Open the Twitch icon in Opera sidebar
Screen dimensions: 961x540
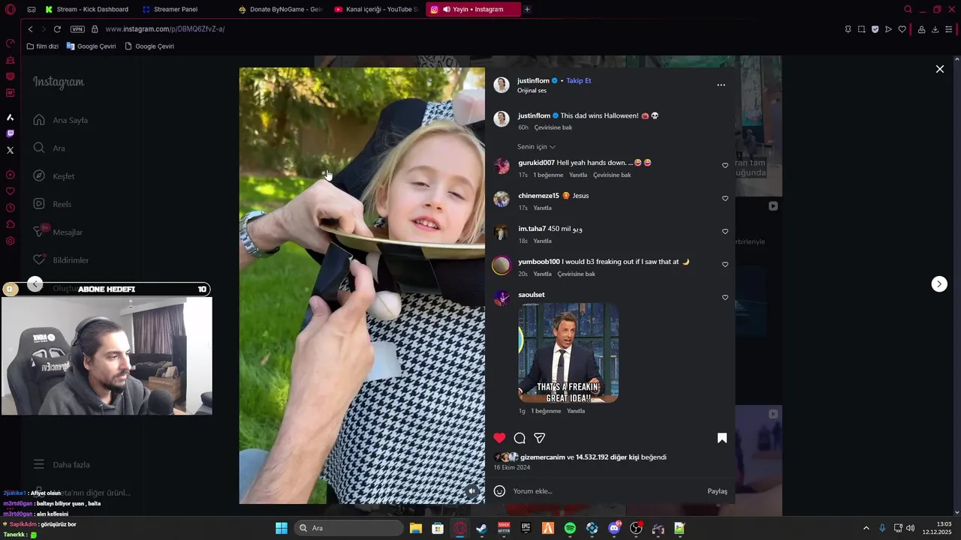point(10,133)
